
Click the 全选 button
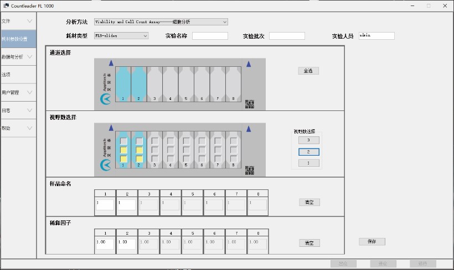click(x=308, y=71)
